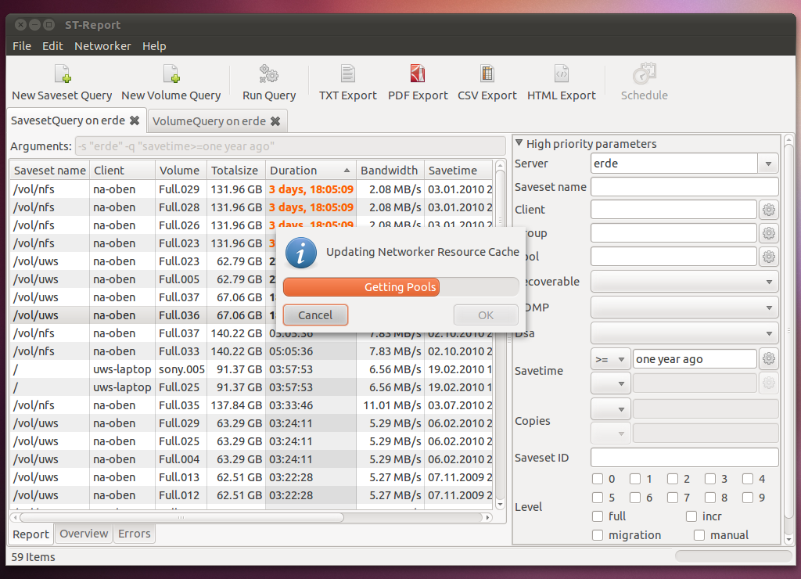The width and height of the screenshot is (801, 579).
Task: Export the report as HTML
Action: [x=562, y=82]
